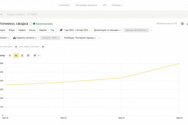Select the Квартал period toggle
Screen dimensions: 188x125
click(43, 30)
